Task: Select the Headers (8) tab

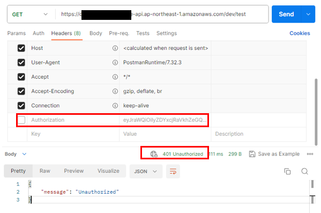Action: 66,33
